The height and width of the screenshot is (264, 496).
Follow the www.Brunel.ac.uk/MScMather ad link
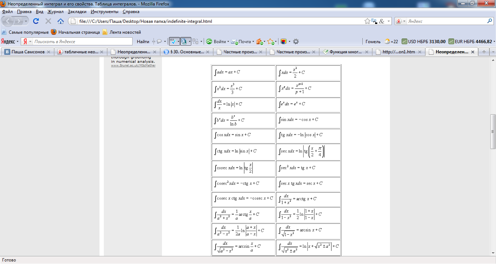point(133,65)
